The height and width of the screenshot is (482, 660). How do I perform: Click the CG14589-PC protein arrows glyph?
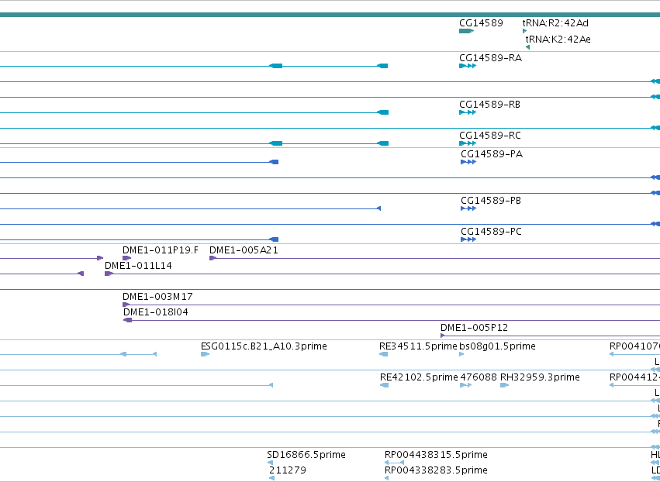click(x=468, y=239)
